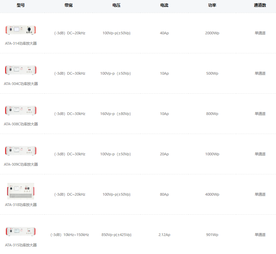Open the ATA-304C功率放大器 text link

pos(21,84)
